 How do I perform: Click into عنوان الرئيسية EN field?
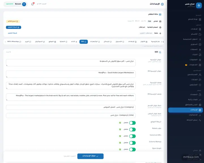click(71, 74)
